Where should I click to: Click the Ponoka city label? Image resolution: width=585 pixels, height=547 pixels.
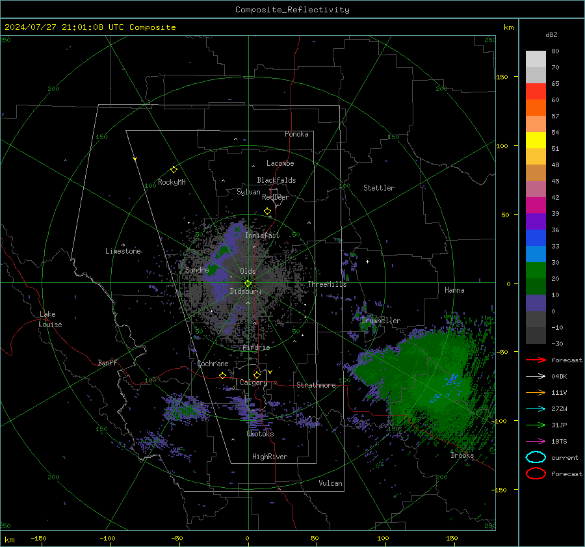[296, 134]
